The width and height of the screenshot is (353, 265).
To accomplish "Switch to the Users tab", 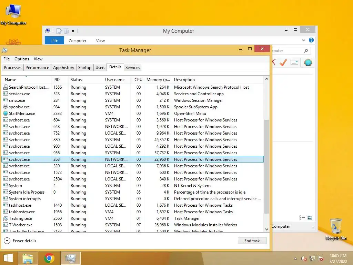I will pyautogui.click(x=100, y=67).
